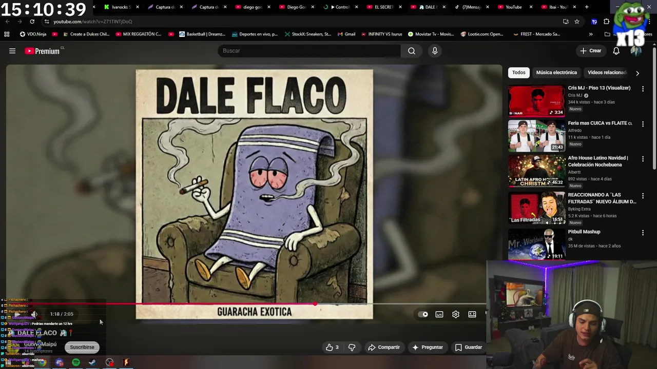This screenshot has height=369, width=657.
Task: Open the Gmail bookmark
Action: pyautogui.click(x=346, y=34)
